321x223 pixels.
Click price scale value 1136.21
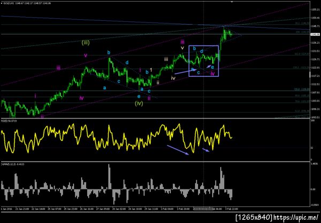[x=315, y=43]
